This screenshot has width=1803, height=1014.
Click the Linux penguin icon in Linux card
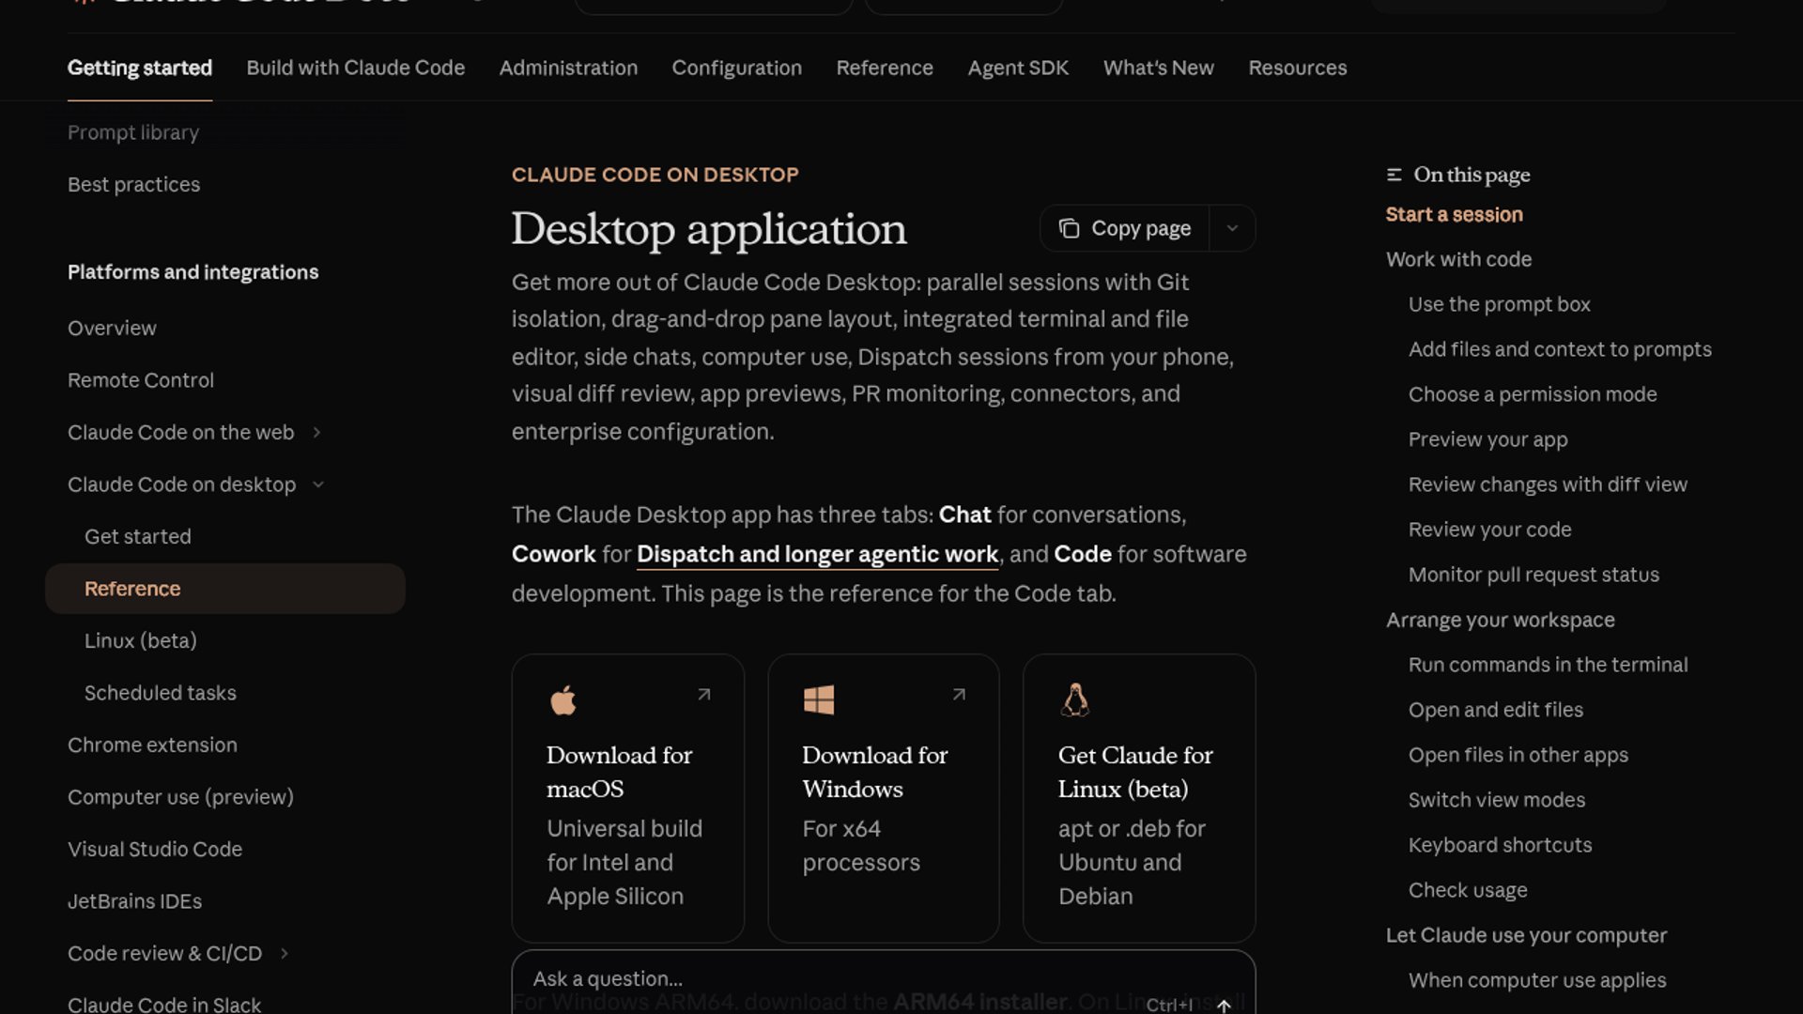pyautogui.click(x=1075, y=700)
